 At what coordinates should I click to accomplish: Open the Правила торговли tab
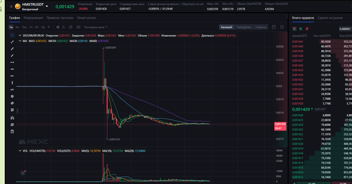[60, 18]
